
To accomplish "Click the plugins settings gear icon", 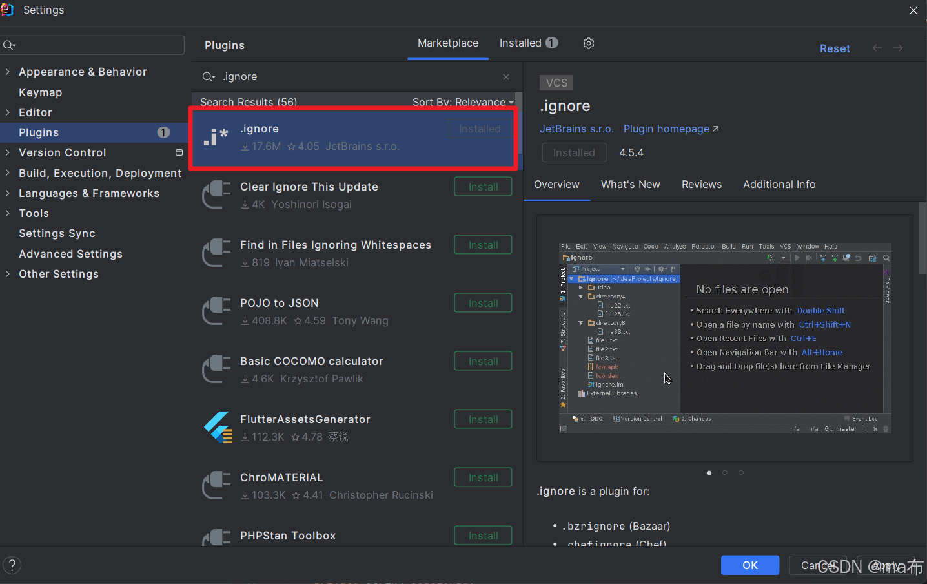I will click(x=588, y=43).
